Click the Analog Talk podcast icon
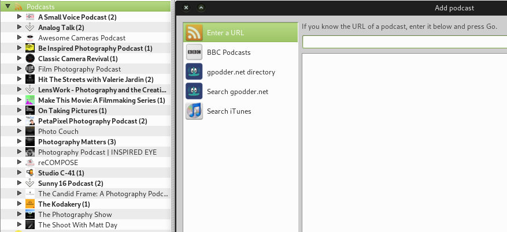The image size is (507, 232). [29, 28]
